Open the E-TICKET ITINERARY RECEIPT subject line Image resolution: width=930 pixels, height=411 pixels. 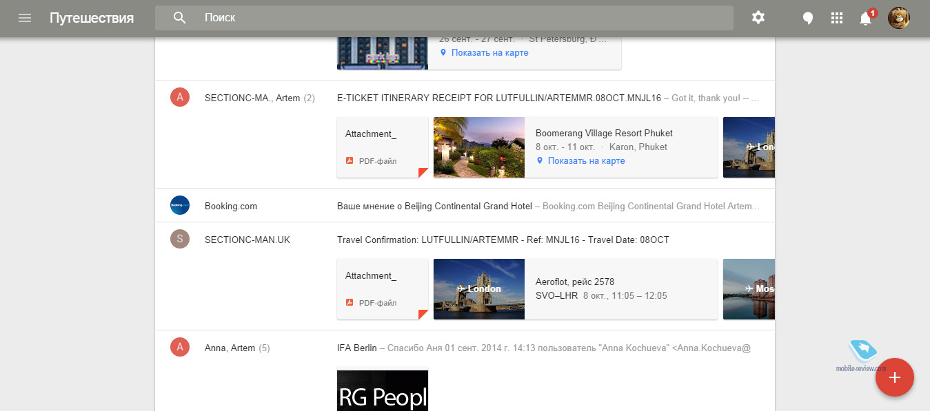click(499, 98)
